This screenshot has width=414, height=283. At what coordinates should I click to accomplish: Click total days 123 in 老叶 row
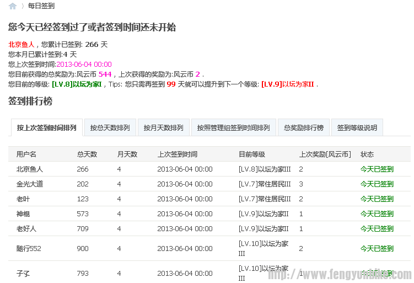(83, 199)
